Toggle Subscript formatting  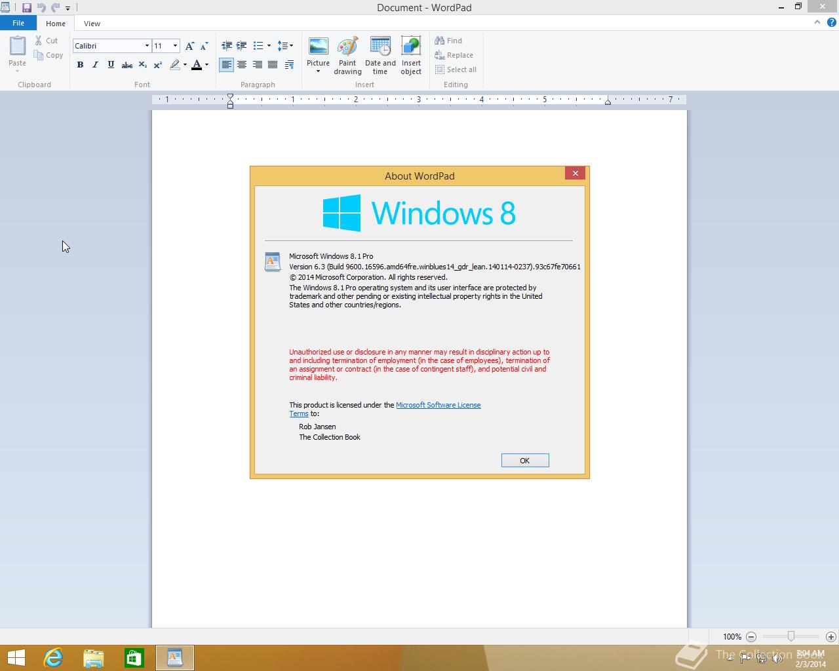click(142, 65)
